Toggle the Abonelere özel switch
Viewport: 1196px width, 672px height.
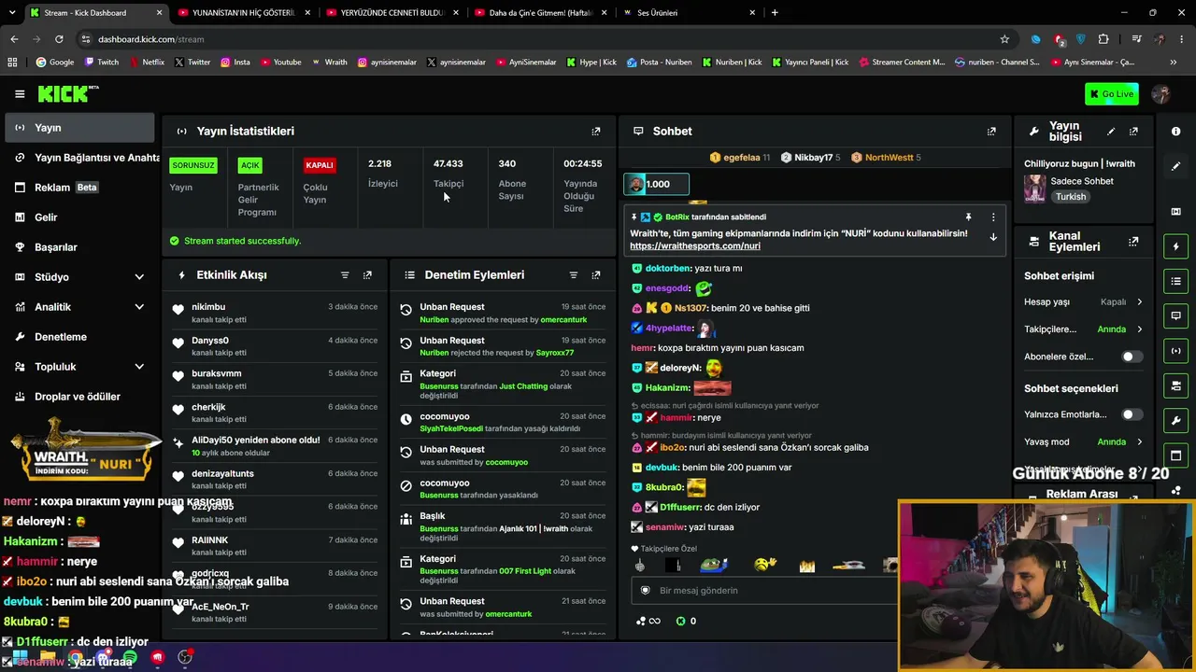tap(1131, 357)
